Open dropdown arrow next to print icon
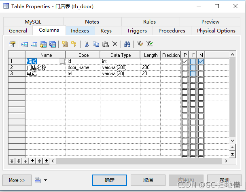The width and height of the screenshot is (246, 192). pyautogui.click(x=45, y=180)
